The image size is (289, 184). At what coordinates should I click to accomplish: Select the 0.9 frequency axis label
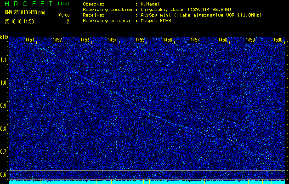tap(4, 106)
